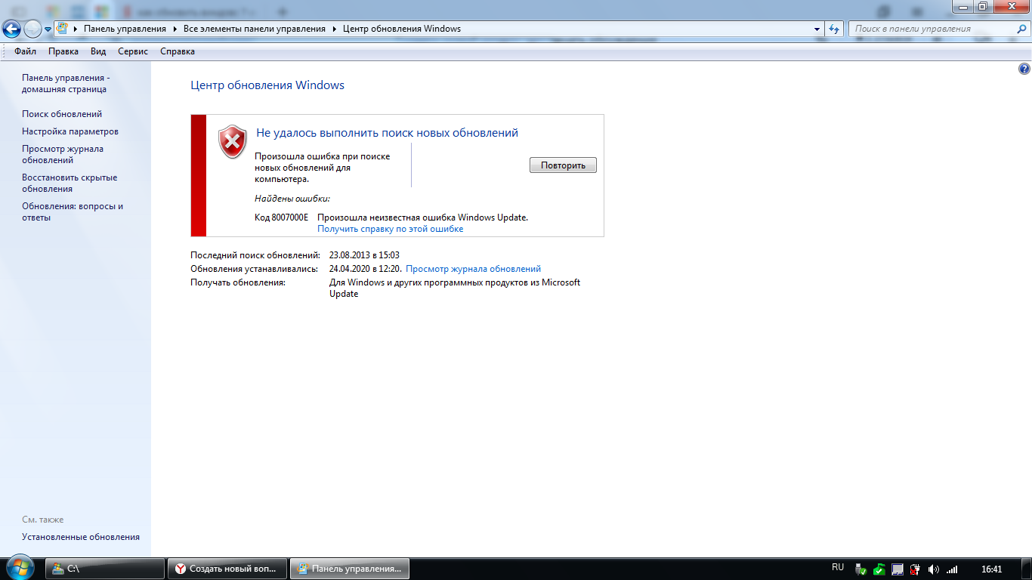Switch to Yandex browser 'Создать новый воп...' taskbar item
Screen dimensions: 1032x580
[227, 569]
